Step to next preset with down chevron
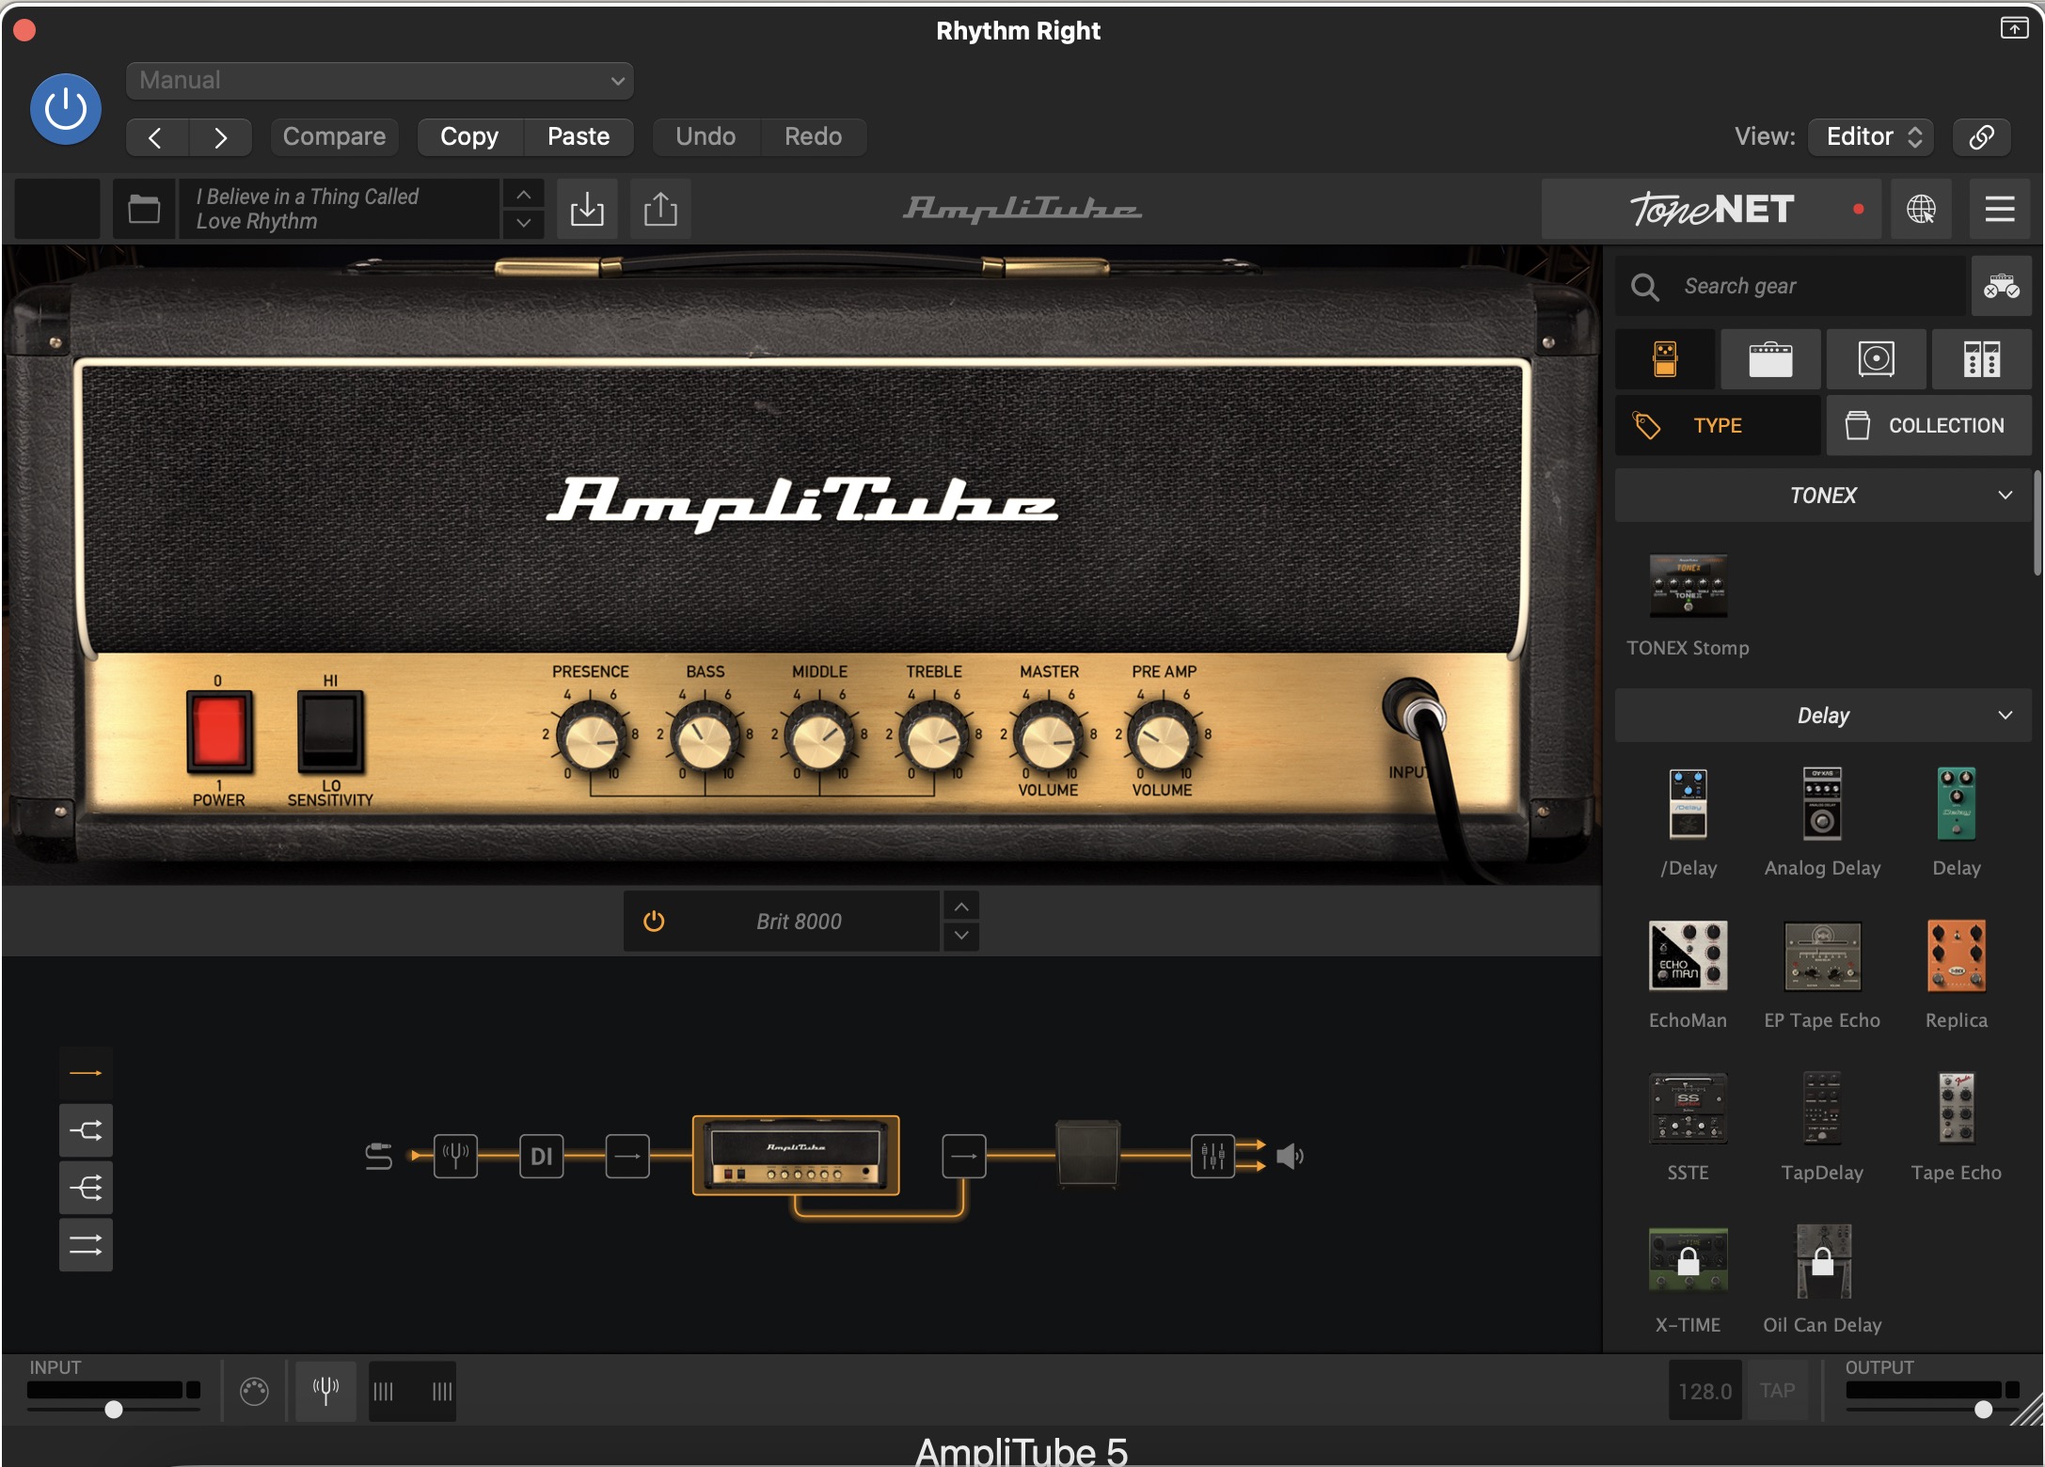 524,224
